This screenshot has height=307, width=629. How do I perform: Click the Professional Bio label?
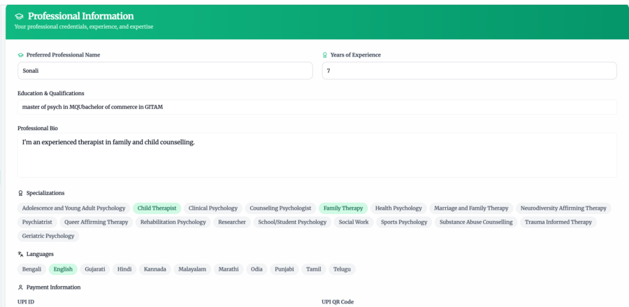coord(38,129)
